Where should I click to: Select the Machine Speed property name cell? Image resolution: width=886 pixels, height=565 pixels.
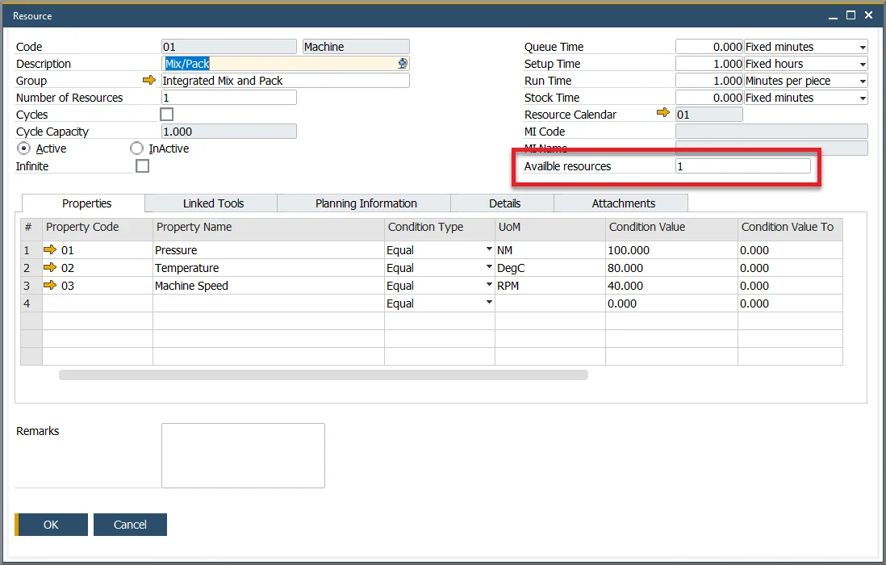pyautogui.click(x=269, y=286)
